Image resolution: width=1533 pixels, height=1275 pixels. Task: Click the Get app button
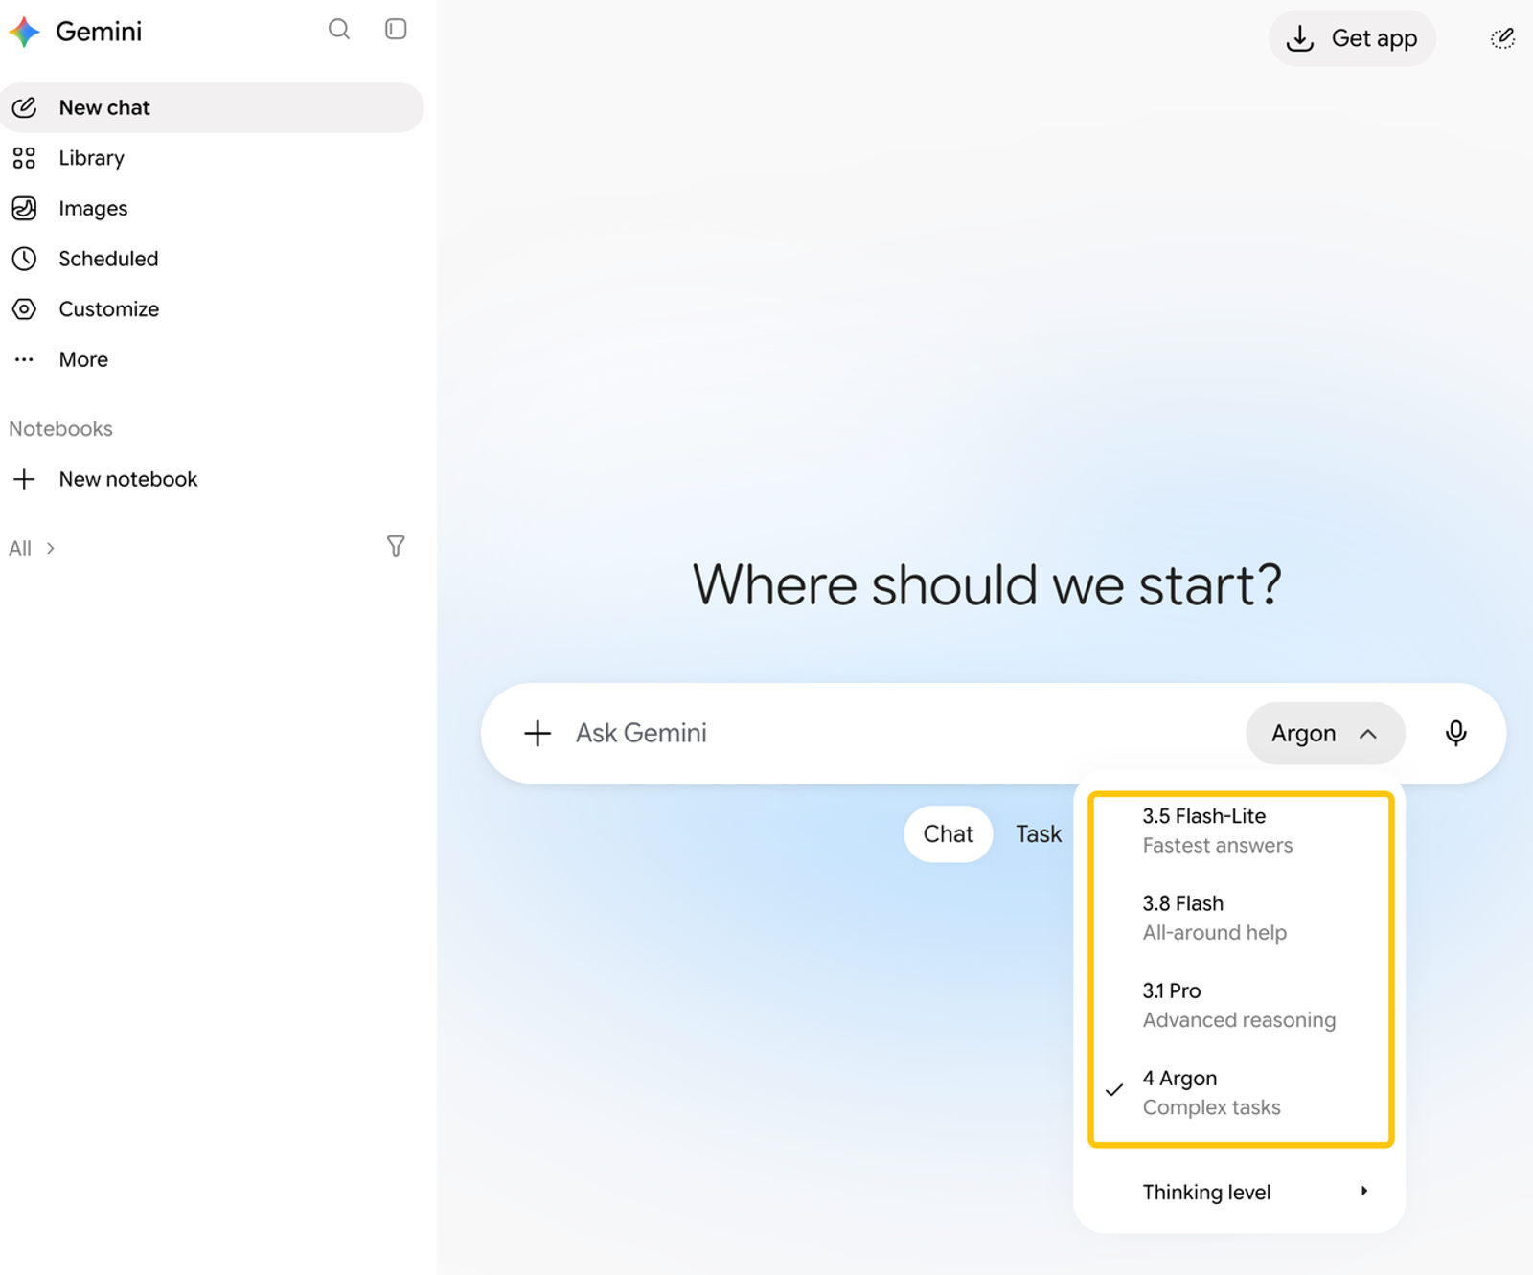[x=1352, y=38]
